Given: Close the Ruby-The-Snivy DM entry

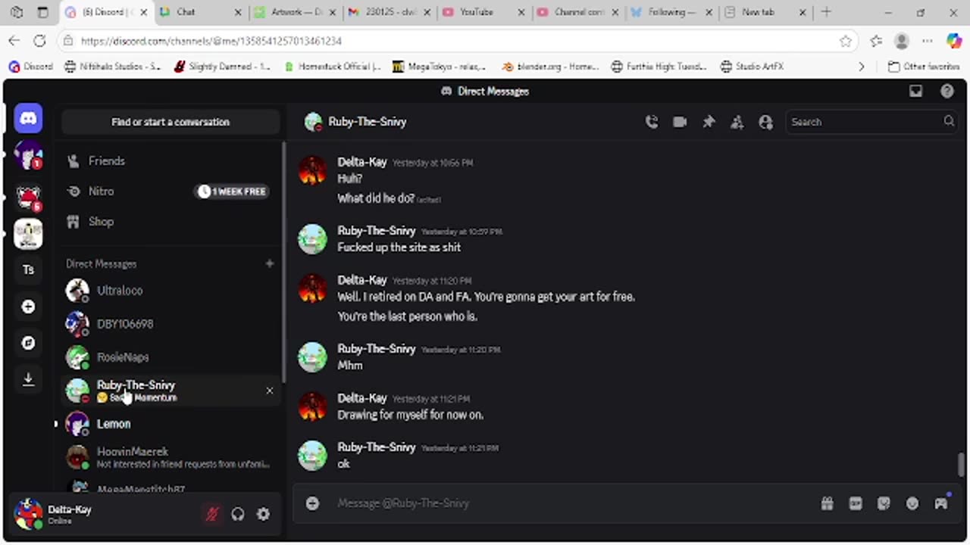Looking at the screenshot, I should pos(269,391).
